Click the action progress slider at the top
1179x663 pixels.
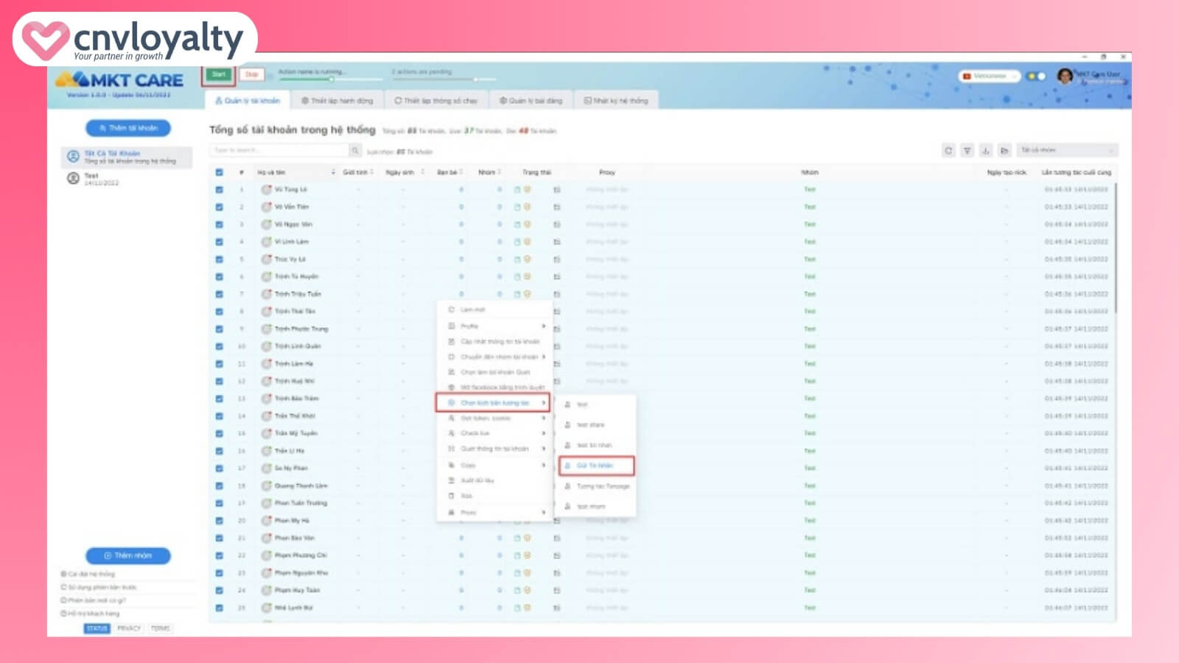point(331,79)
